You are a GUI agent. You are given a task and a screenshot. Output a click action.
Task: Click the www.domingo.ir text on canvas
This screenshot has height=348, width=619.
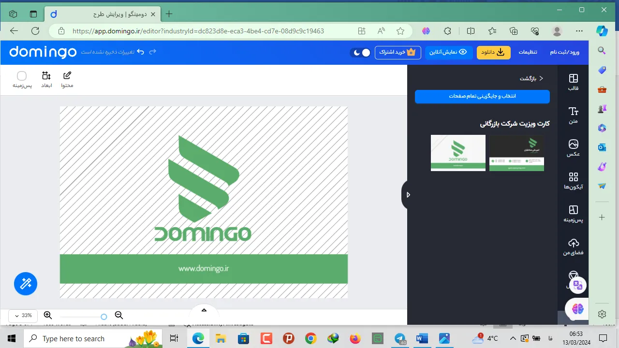click(203, 269)
